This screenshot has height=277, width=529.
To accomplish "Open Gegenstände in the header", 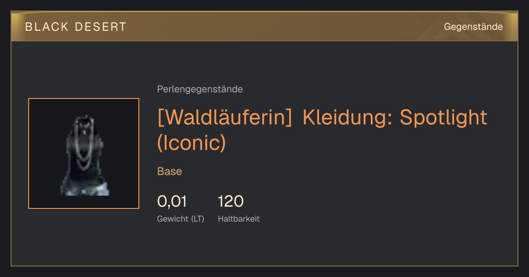I will tap(473, 26).
